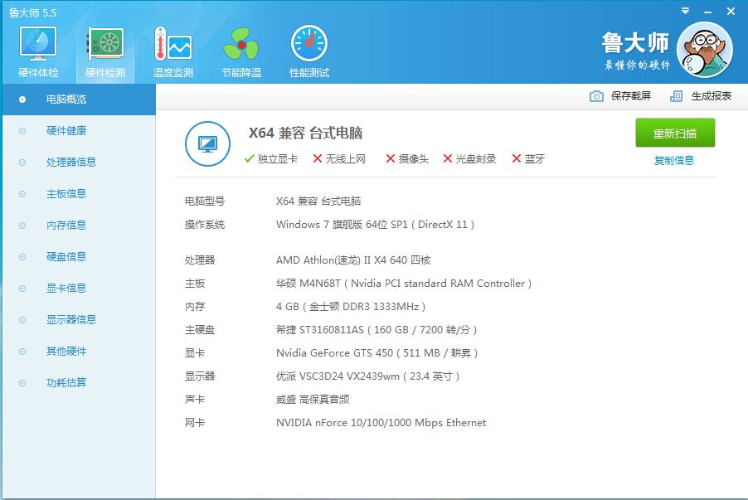748x500 pixels.
Task: Click the red X beside 无线上网
Action: (318, 159)
